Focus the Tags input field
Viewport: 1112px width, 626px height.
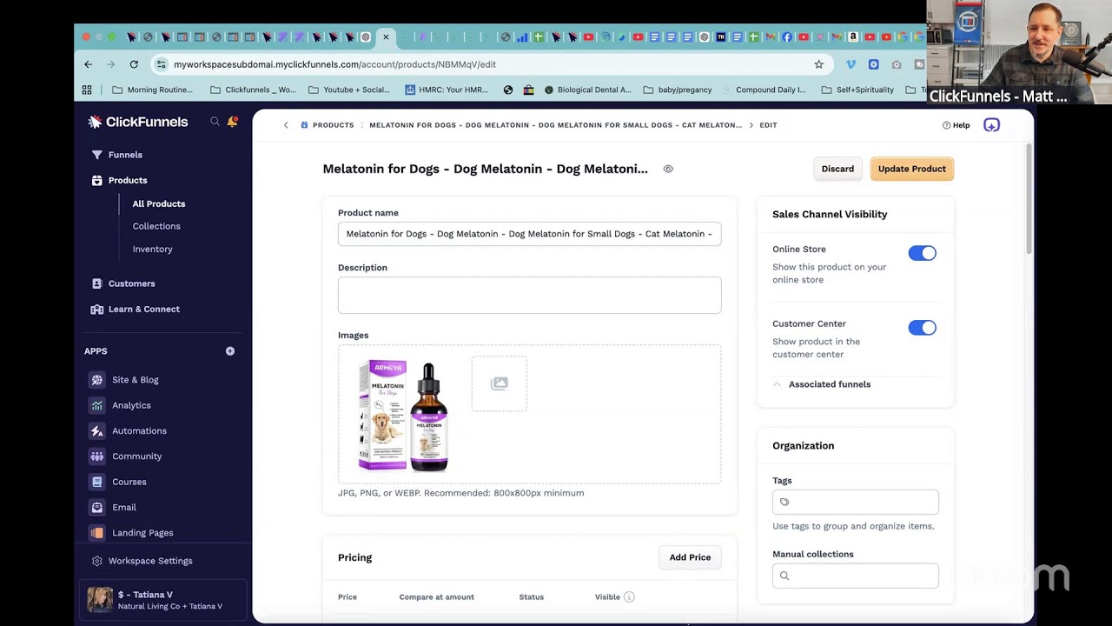pyautogui.click(x=855, y=502)
